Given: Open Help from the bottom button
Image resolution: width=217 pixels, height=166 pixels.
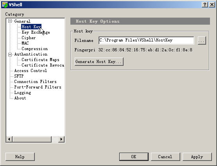Looking at the screenshot, I should 20,157.
